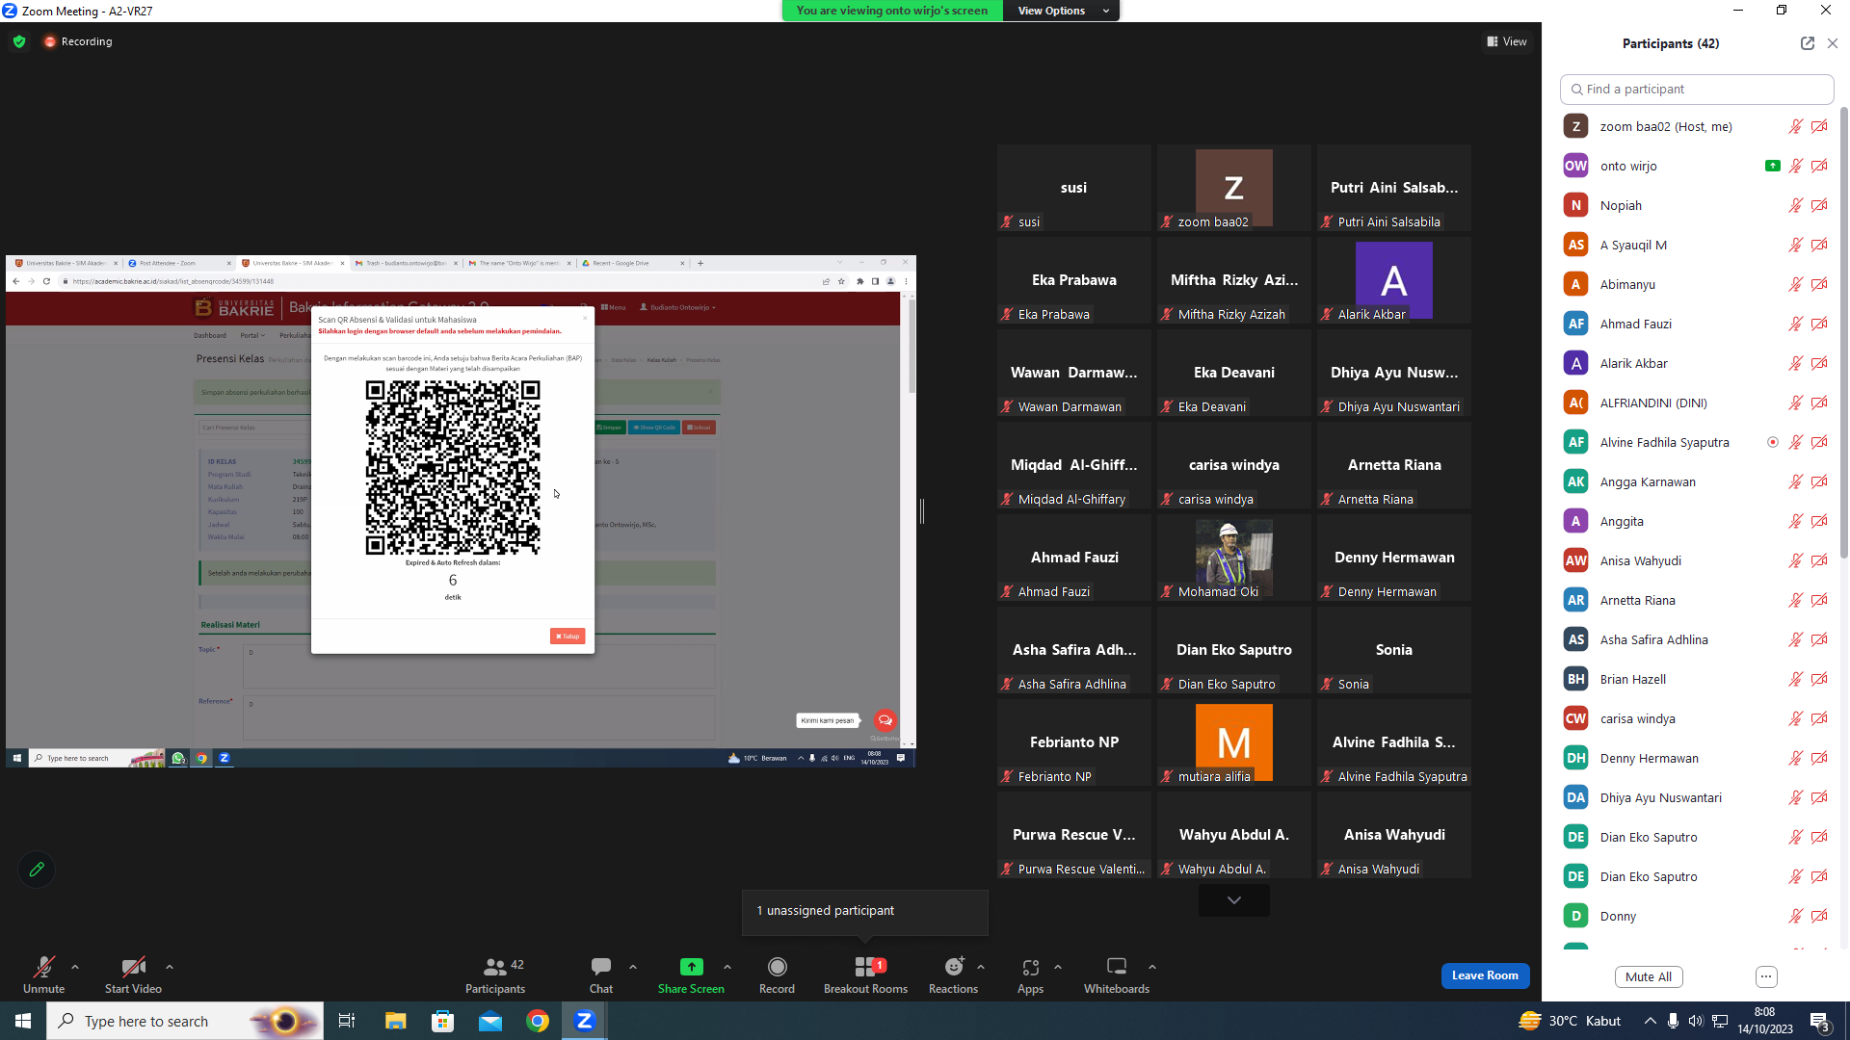
Task: Click the Find a participant search field
Action: pos(1697,89)
